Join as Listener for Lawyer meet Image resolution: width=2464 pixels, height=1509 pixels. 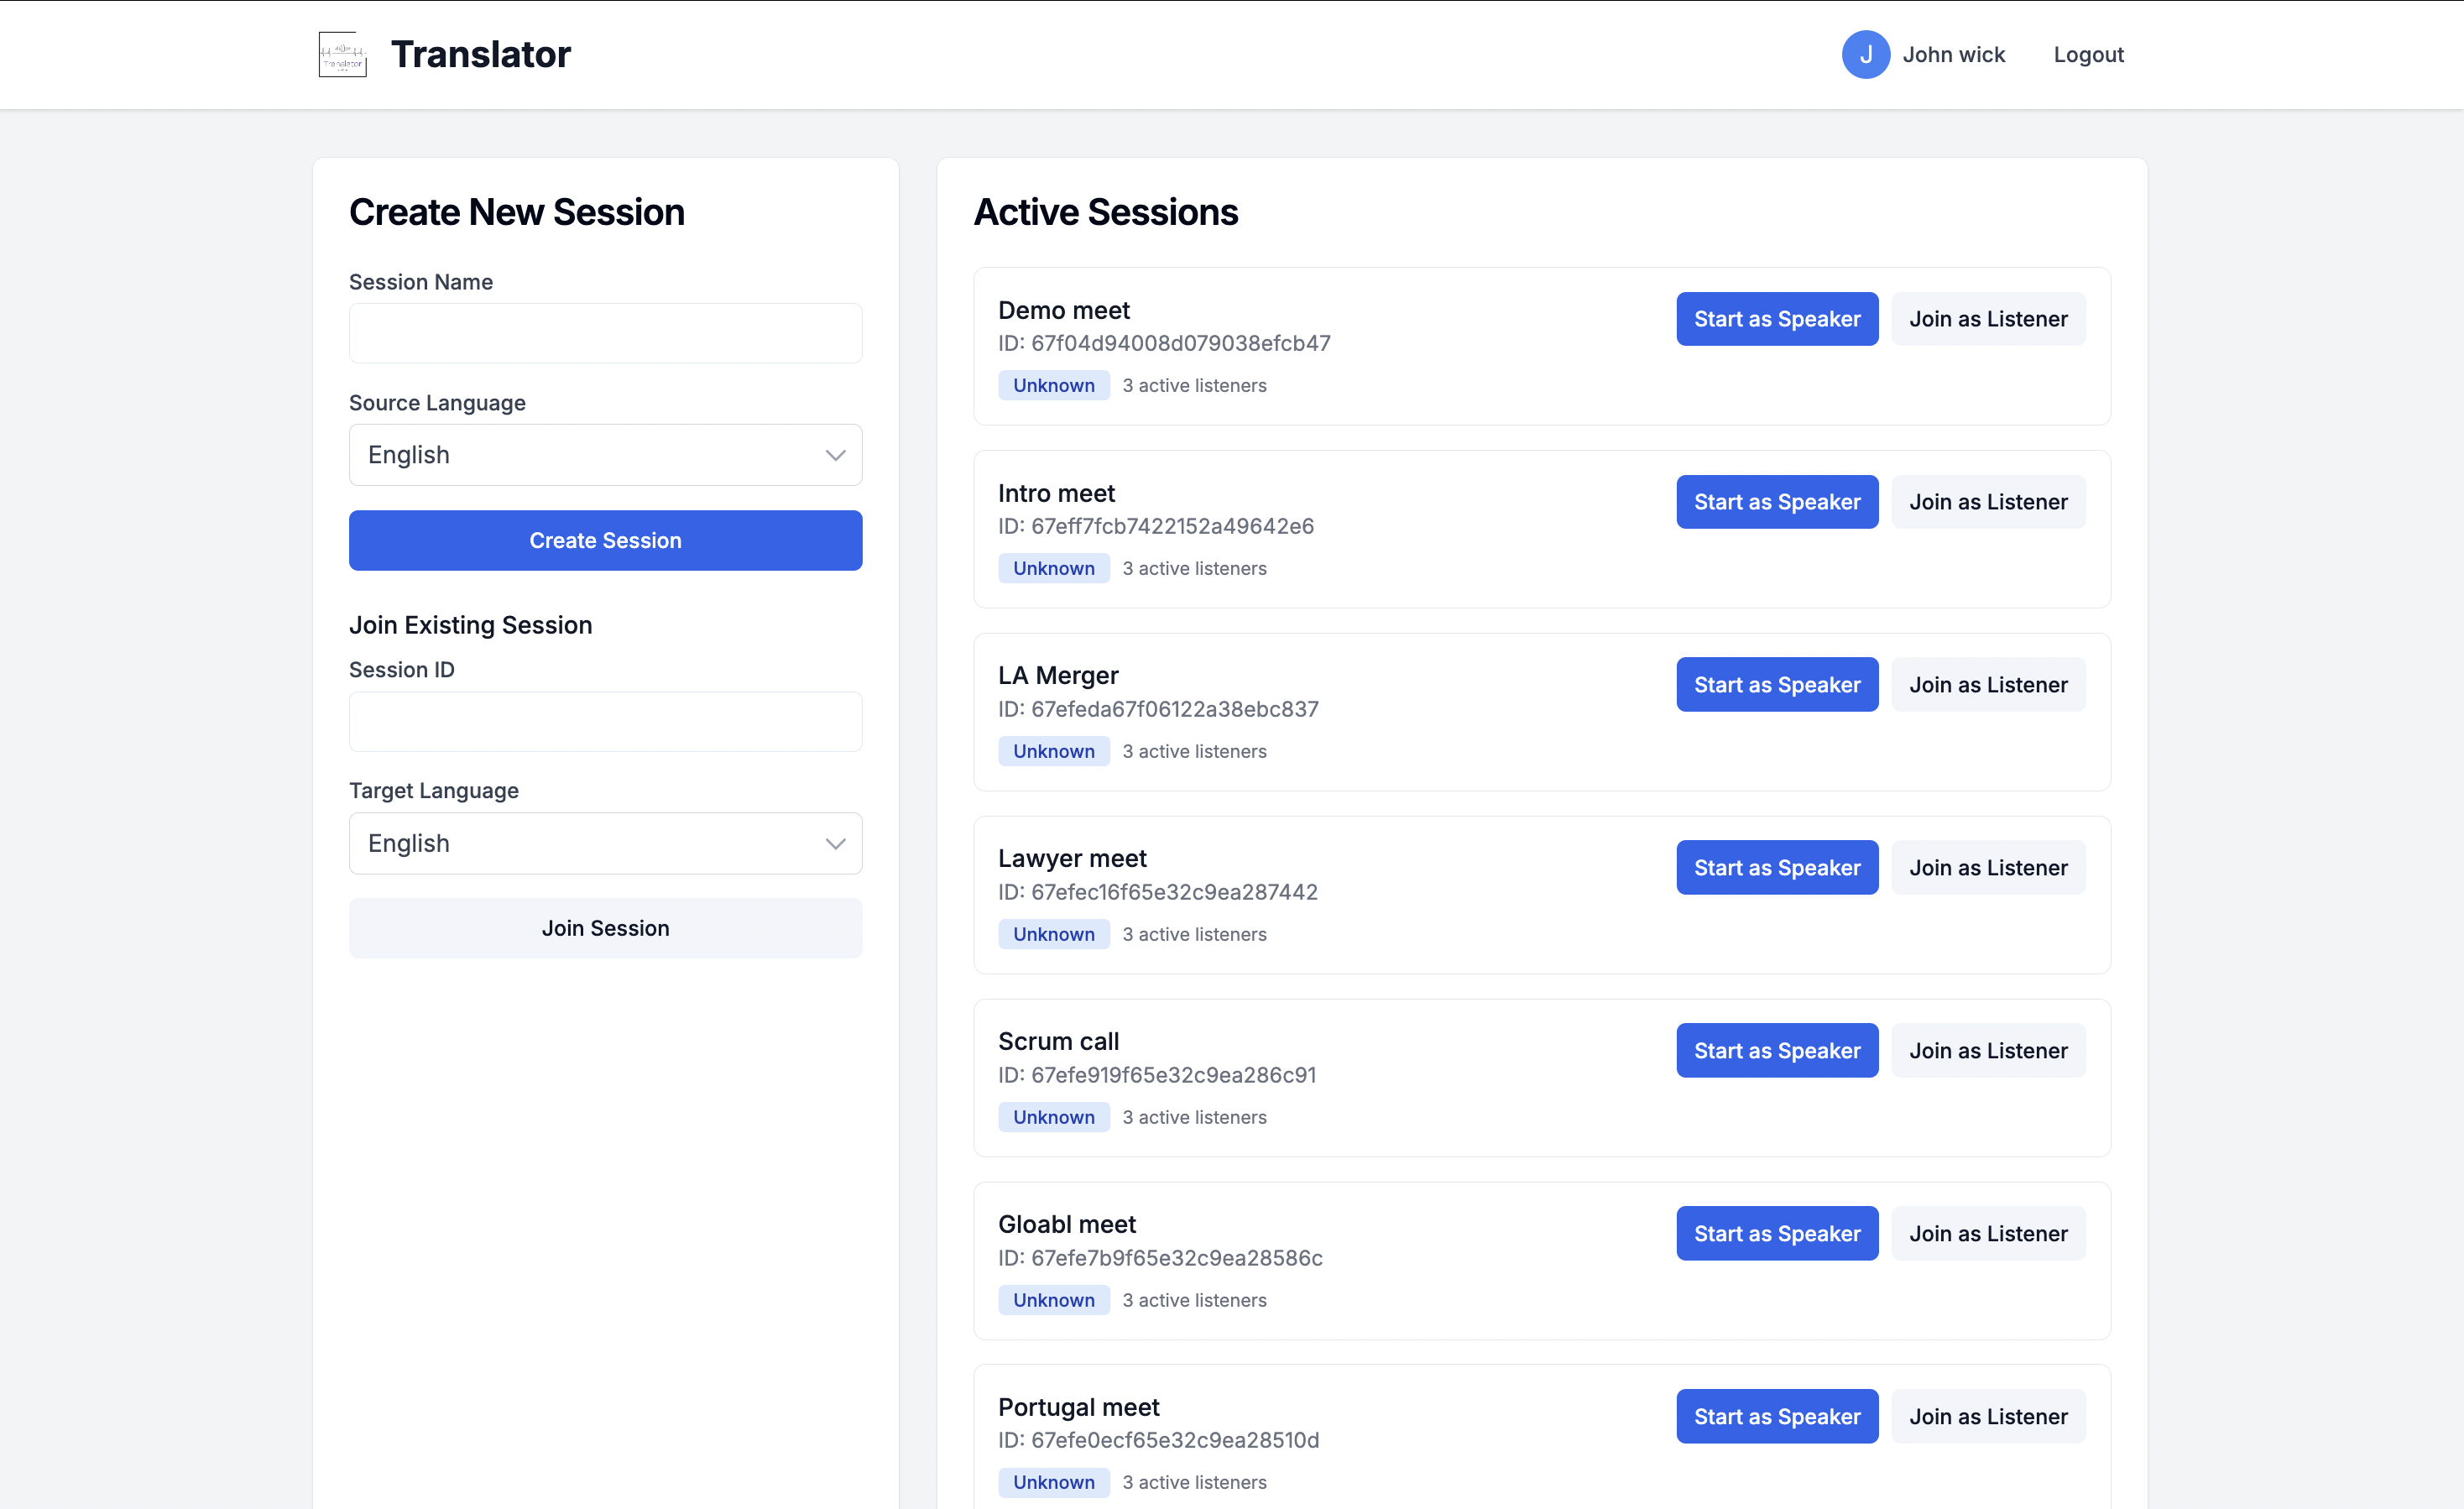(x=1987, y=868)
